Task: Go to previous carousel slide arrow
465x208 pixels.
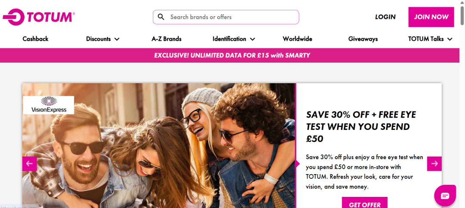Action: pos(30,164)
